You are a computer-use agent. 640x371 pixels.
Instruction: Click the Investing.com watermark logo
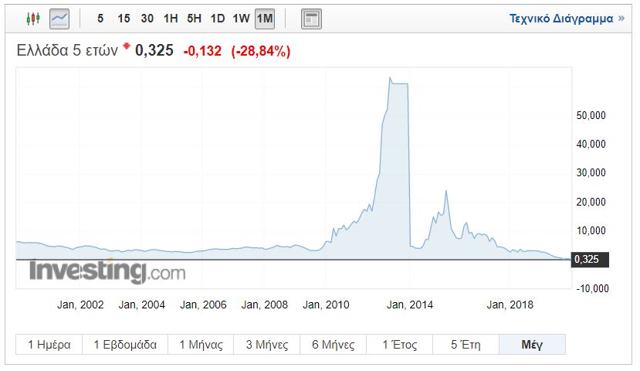[107, 272]
